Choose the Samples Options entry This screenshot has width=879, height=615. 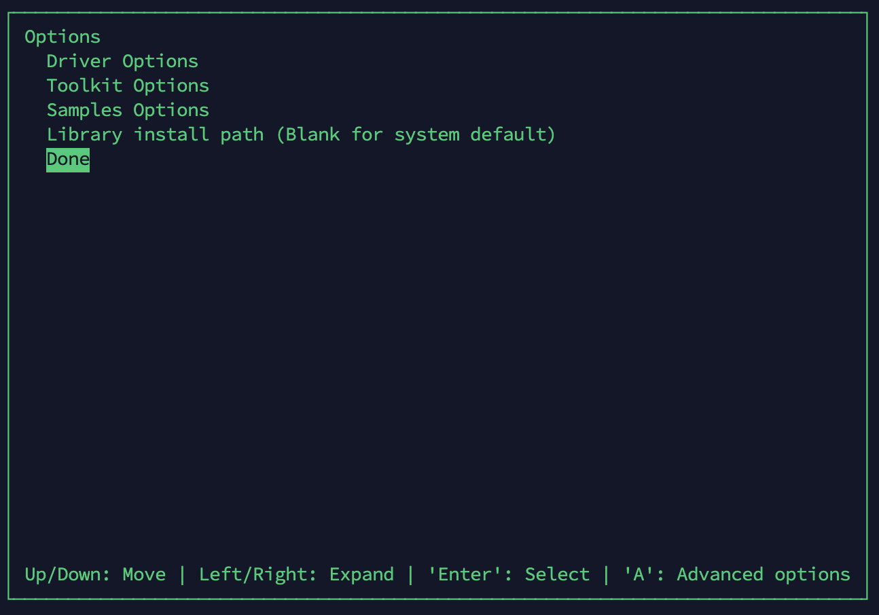(128, 110)
